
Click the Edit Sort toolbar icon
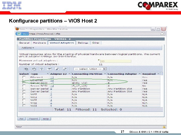[x=57, y=69]
